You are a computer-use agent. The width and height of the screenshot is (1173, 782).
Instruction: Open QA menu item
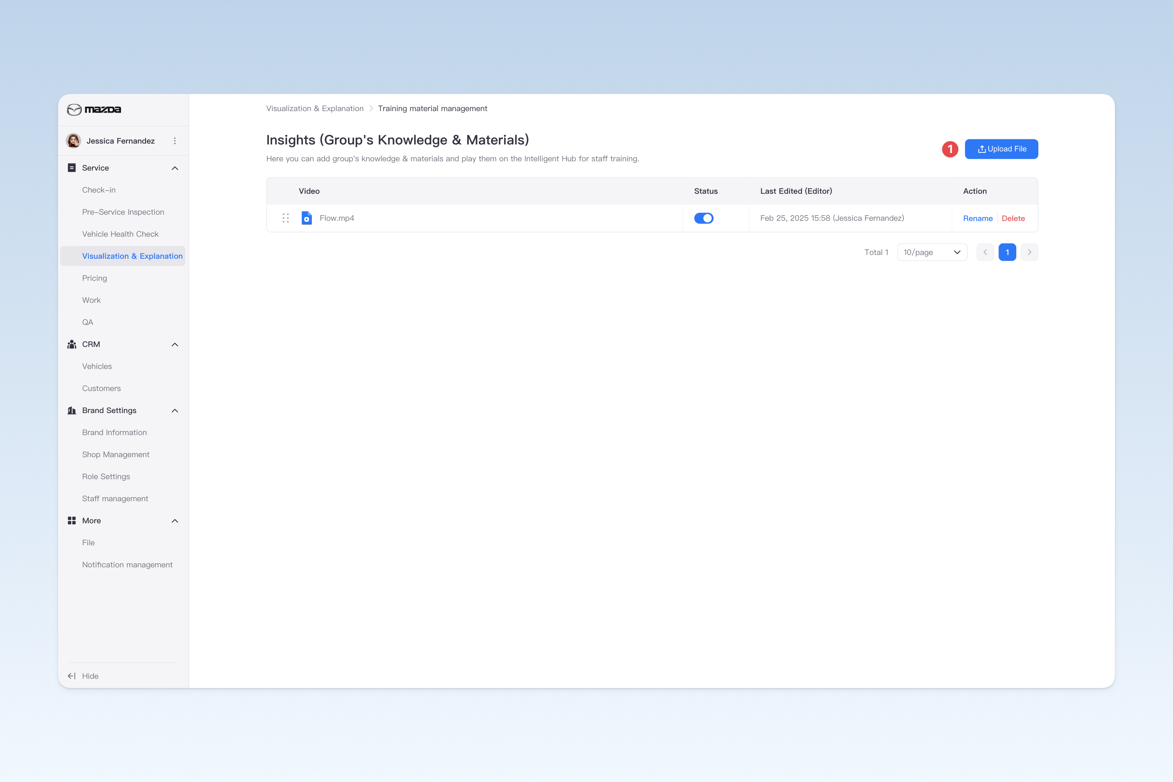(x=87, y=322)
